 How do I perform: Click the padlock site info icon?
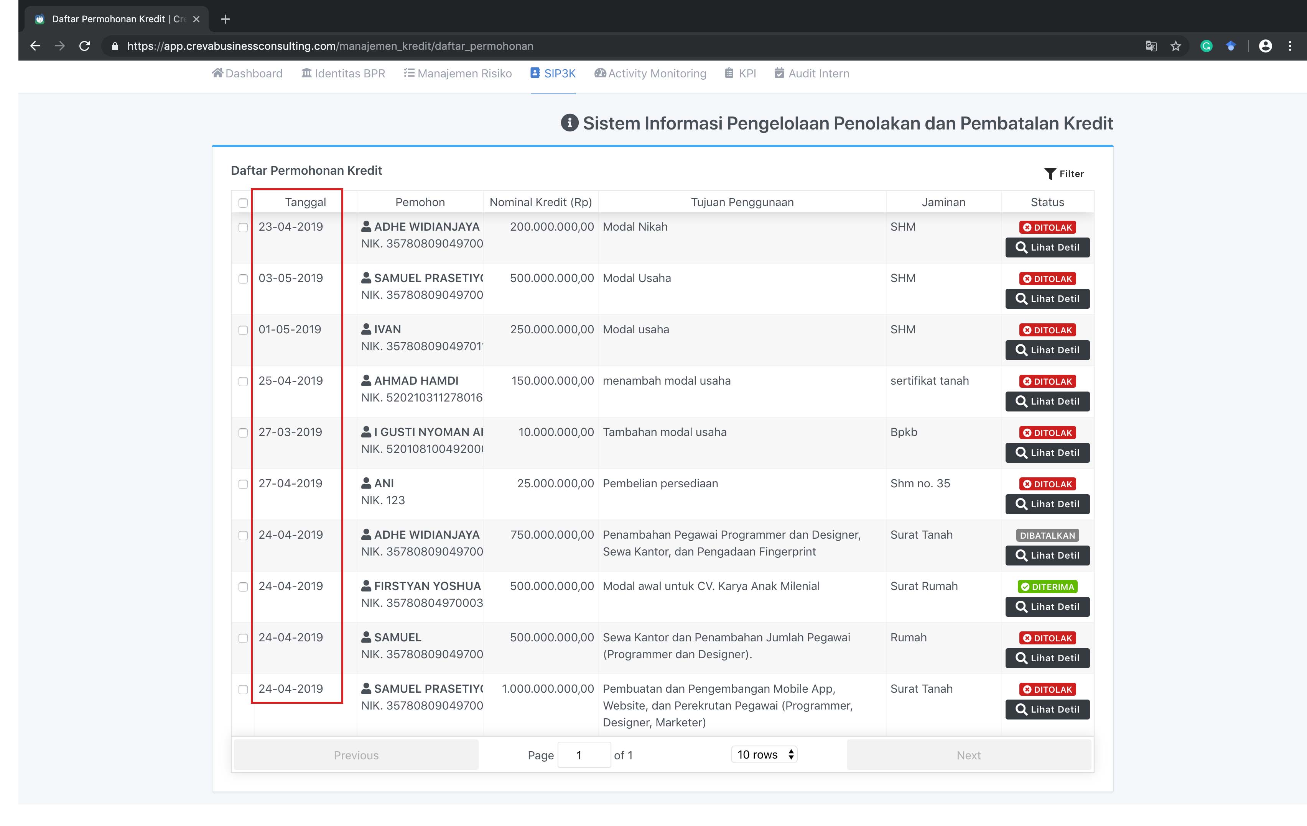pyautogui.click(x=115, y=46)
